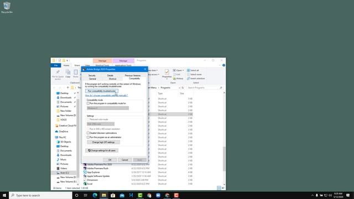354x199 pixels.
Task: Select VOICE folder in Quick access
Action: pos(61,120)
